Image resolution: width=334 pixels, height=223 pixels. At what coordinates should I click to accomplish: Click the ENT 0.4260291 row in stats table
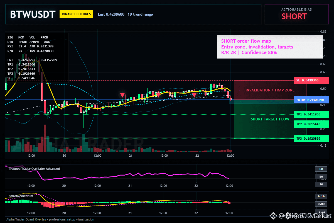point(32,60)
